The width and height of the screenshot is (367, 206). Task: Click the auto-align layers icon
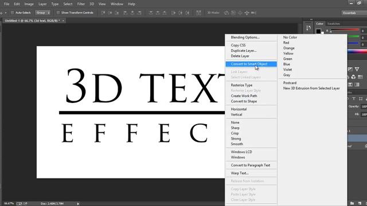pos(198,13)
